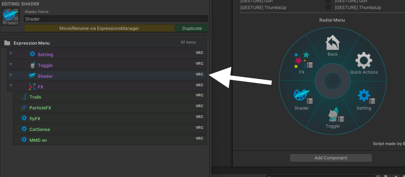Click the gear icon beside flyFX

click(x=24, y=118)
